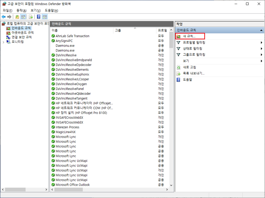This screenshot has width=265, height=198.
Task: Click the Up one level folder icon
Action: point(17,17)
